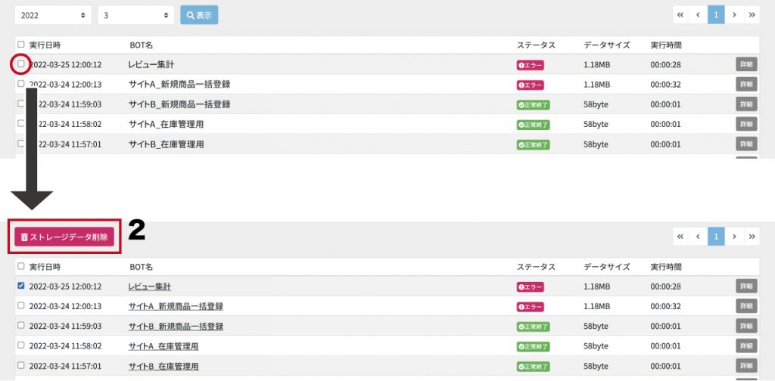Image resolution: width=775 pixels, height=381 pixels.
Task: Open the underlined サイトA_在庫管理用 link
Action: click(163, 346)
